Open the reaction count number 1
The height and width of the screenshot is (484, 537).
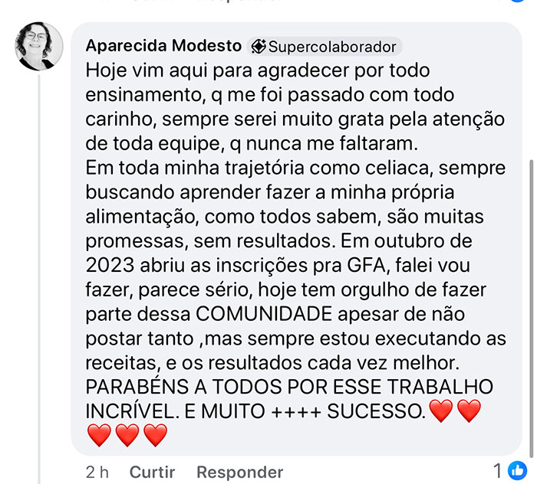point(498,471)
